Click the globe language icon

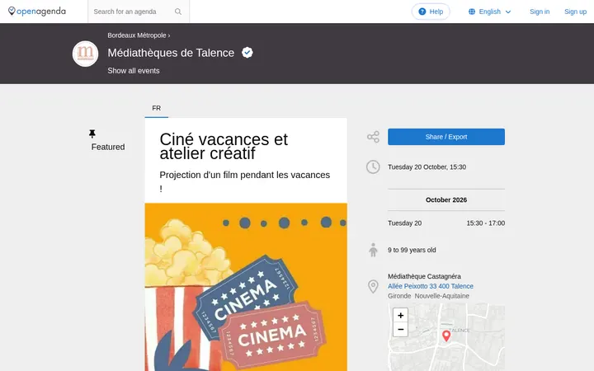[472, 12]
